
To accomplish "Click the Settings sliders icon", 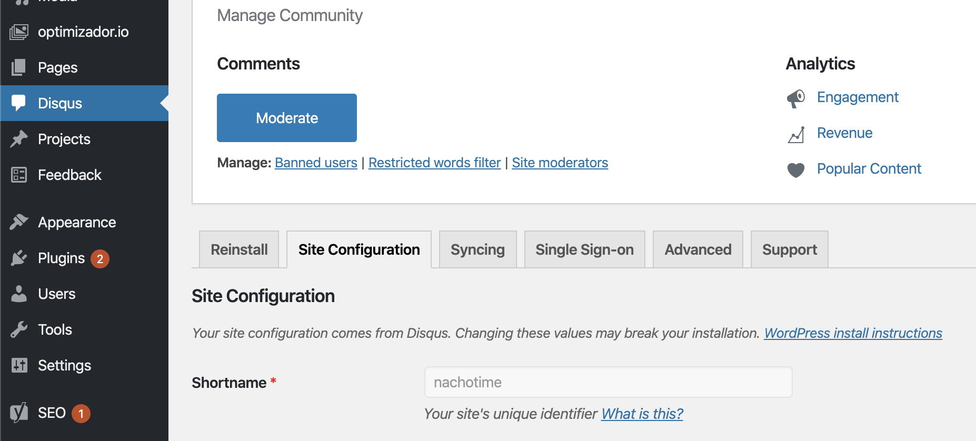I will pos(19,365).
